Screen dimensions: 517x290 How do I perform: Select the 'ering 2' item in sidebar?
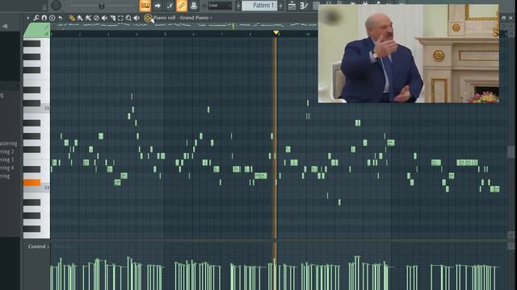[7, 151]
